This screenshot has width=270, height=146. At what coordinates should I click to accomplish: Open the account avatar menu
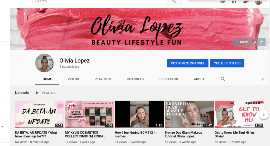pos(258,2)
